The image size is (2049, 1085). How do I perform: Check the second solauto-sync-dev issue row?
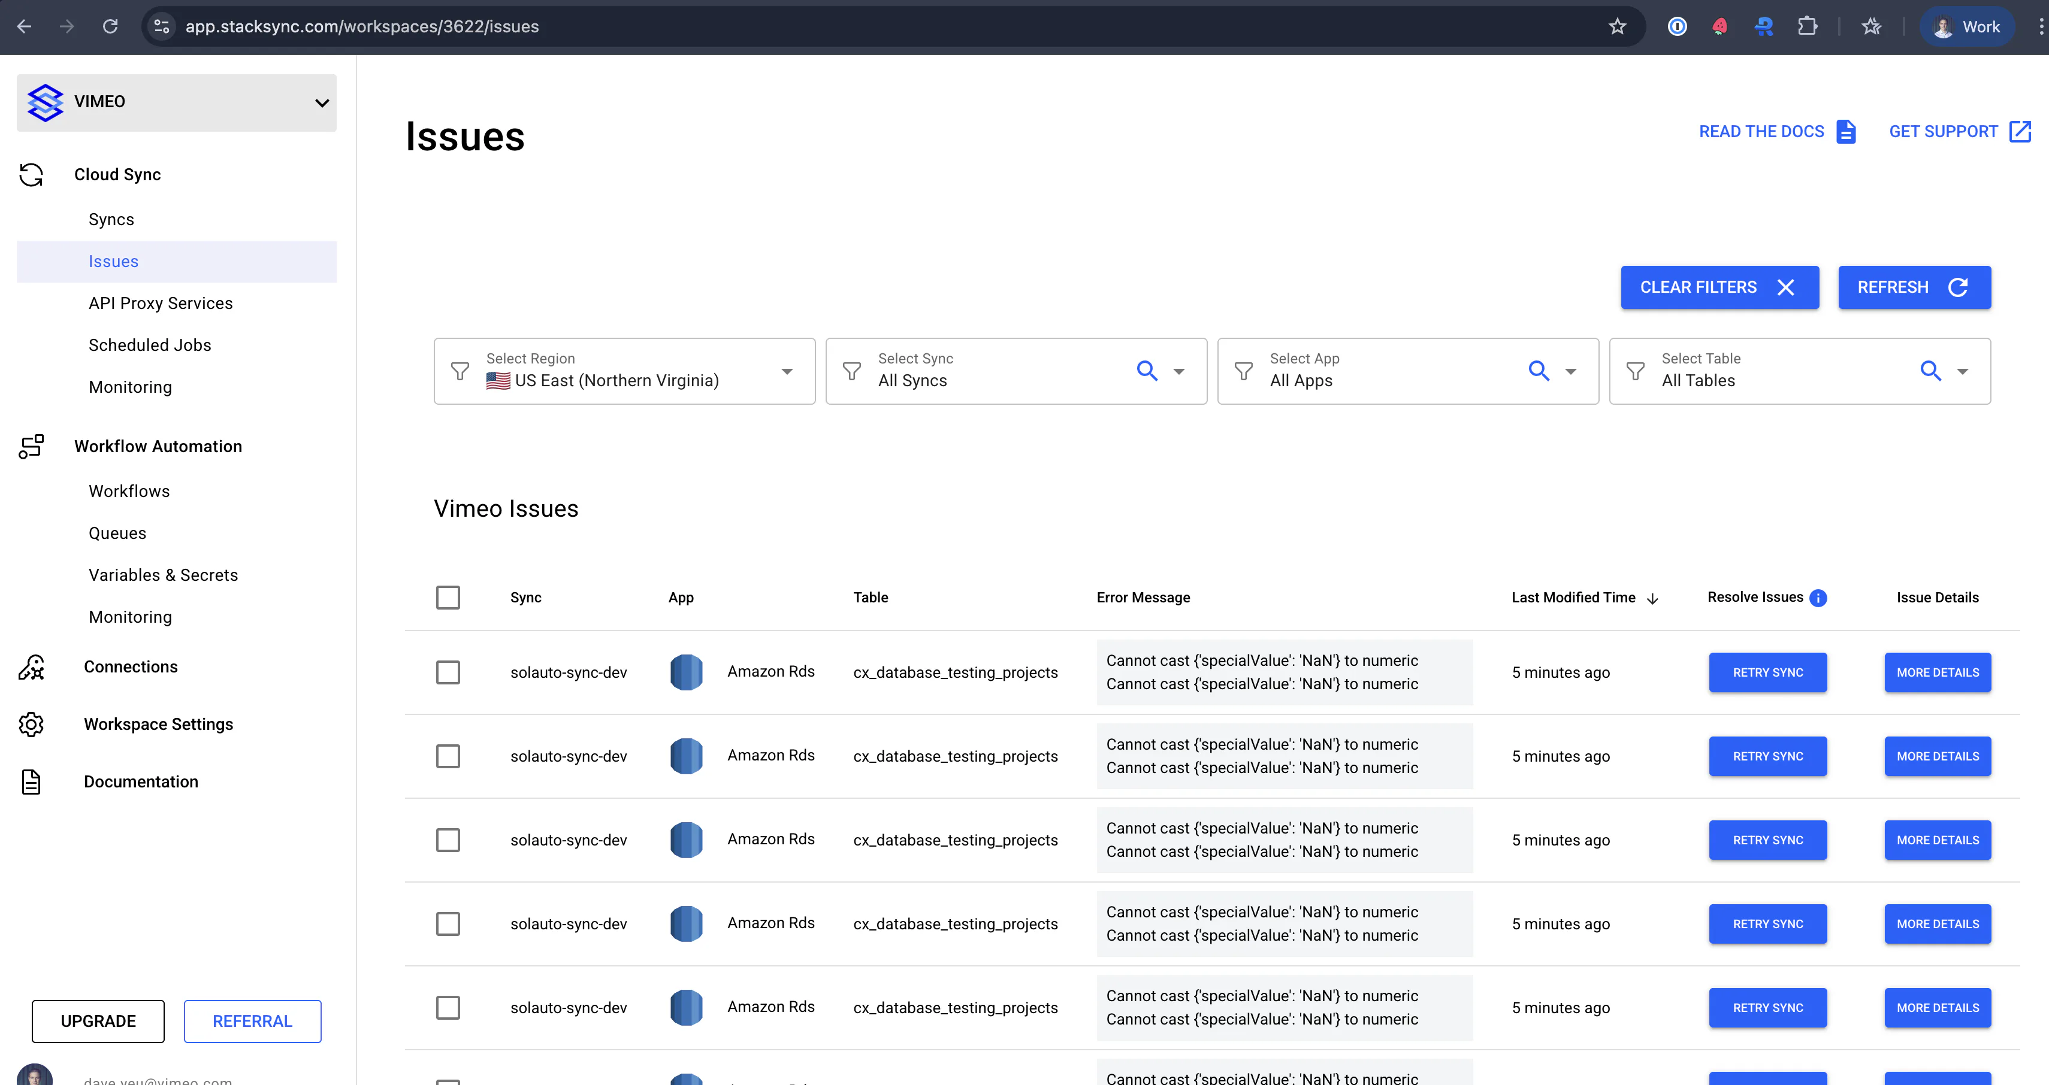(448, 756)
